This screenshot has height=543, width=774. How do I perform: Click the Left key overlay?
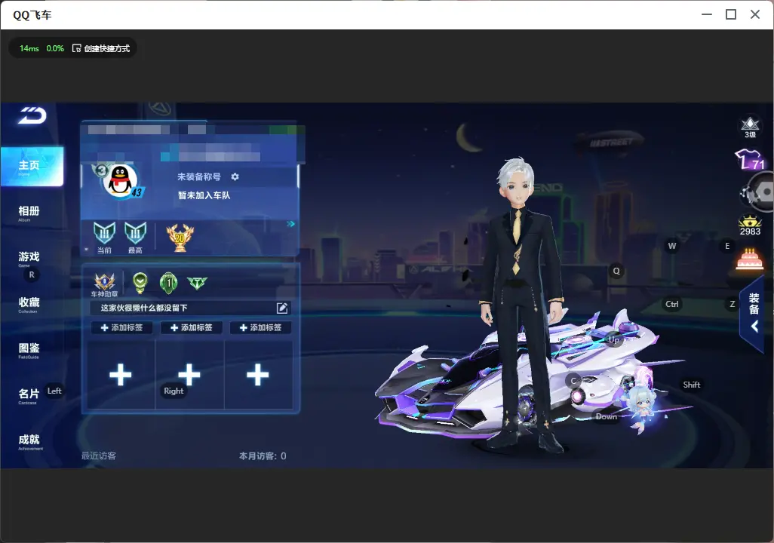54,391
